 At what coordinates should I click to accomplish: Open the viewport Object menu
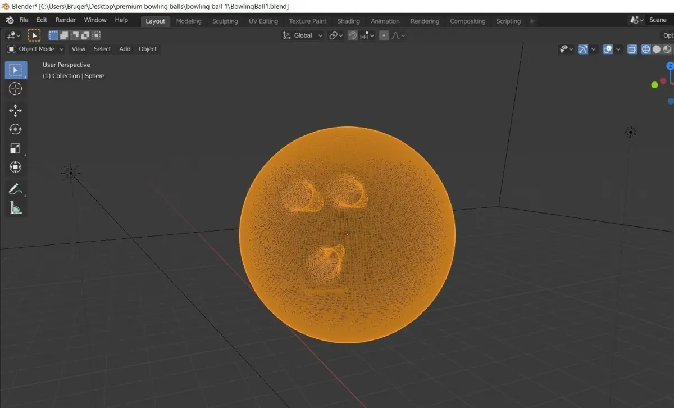point(148,49)
